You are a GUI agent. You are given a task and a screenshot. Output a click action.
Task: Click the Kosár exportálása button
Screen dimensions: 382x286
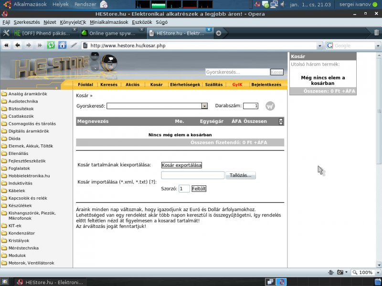pyautogui.click(x=181, y=165)
